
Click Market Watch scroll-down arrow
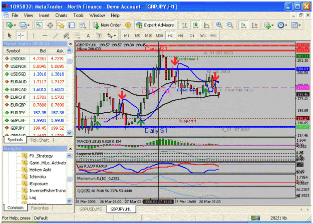pos(69,133)
